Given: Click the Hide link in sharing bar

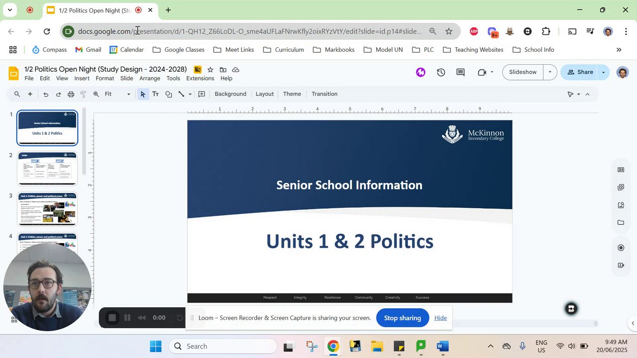Looking at the screenshot, I should (x=440, y=318).
